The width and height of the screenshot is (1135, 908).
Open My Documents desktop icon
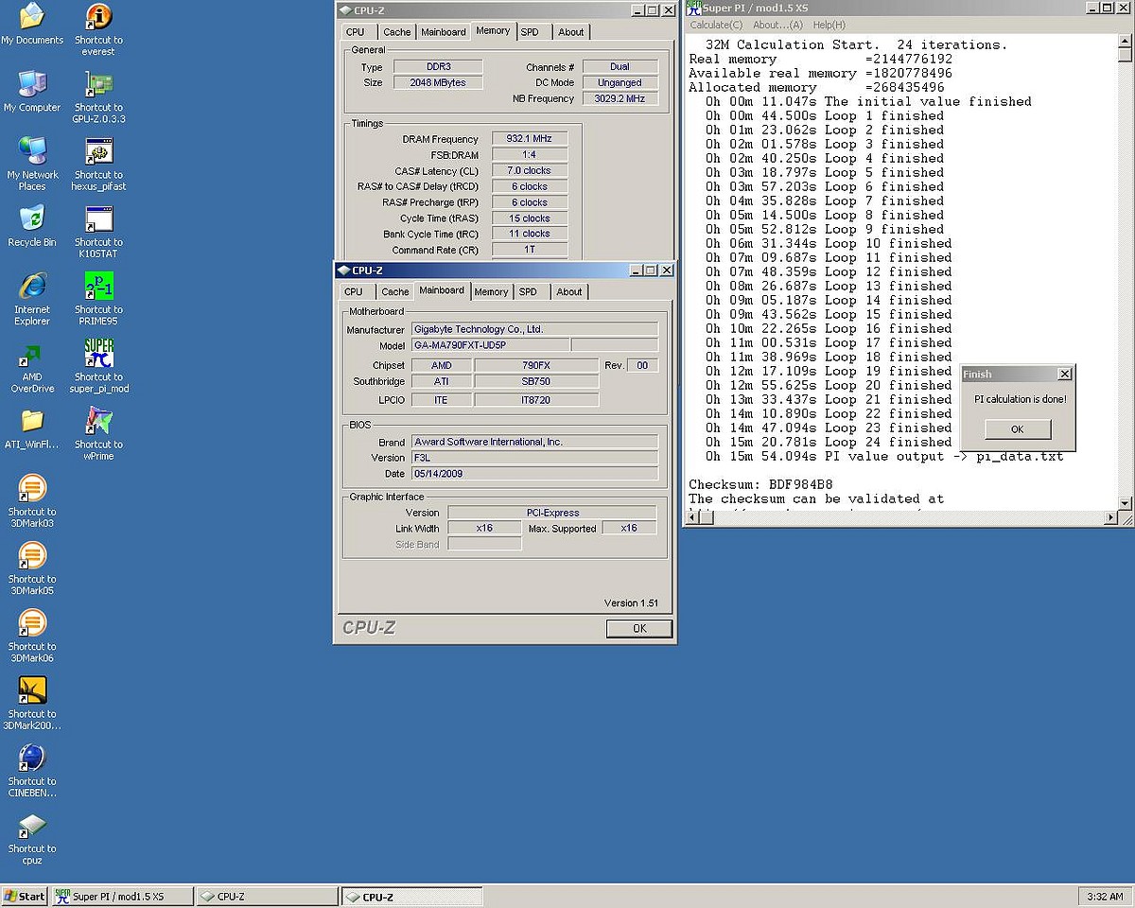pos(32,17)
